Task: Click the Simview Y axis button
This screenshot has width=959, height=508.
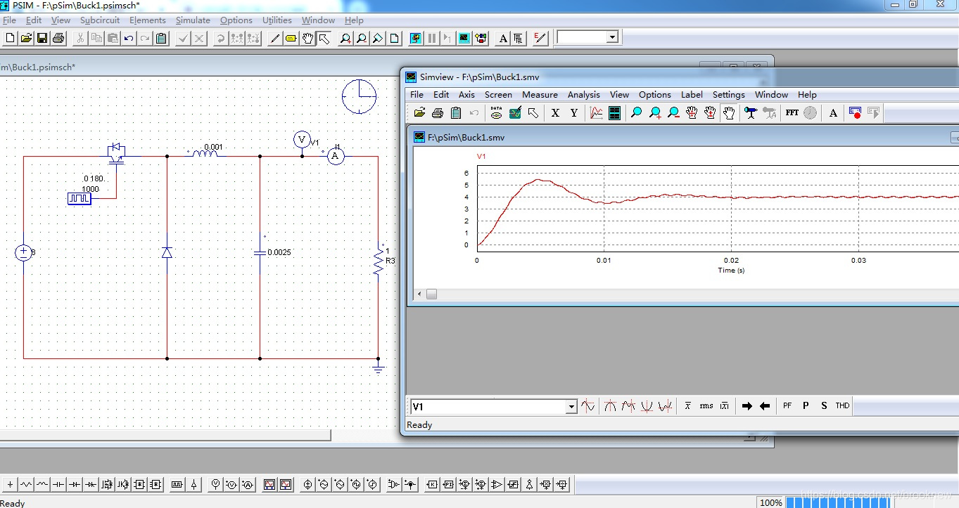Action: click(x=573, y=112)
